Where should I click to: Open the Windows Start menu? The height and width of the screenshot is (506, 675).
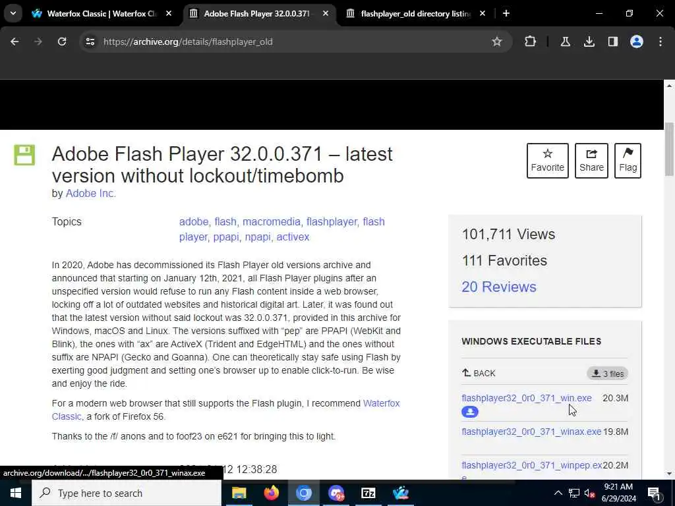click(16, 493)
